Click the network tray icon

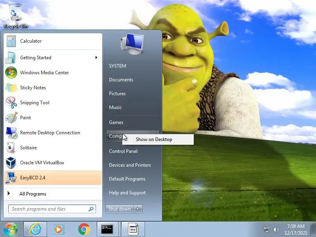(x=266, y=229)
